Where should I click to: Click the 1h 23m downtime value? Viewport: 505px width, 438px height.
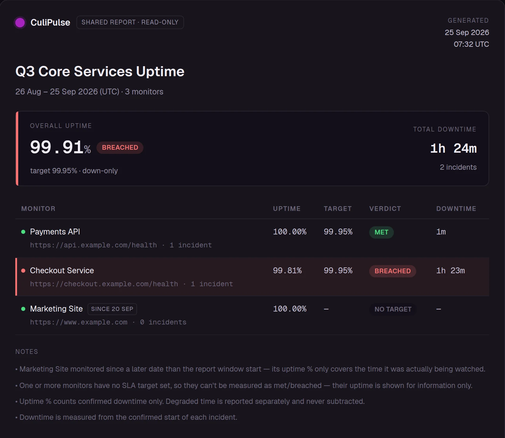(451, 271)
